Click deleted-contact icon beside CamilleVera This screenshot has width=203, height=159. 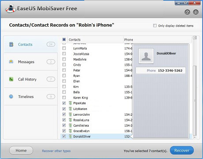[x=71, y=125]
